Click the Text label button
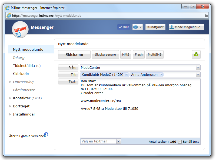 [68, 81]
